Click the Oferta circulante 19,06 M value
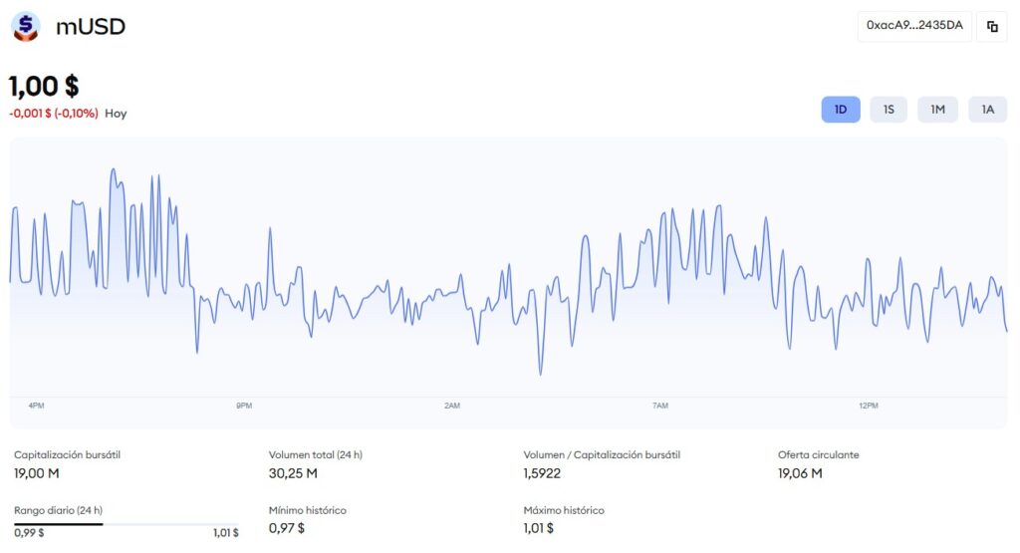1020x553 pixels. 800,473
